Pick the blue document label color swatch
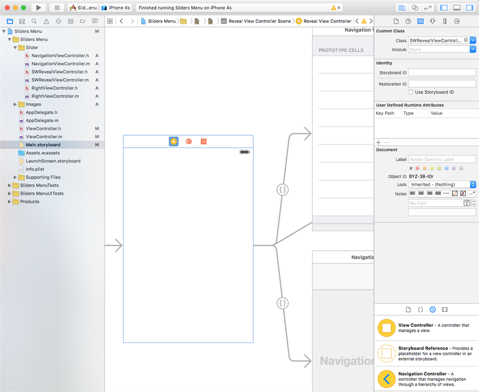This screenshot has height=392, width=479. pyautogui.click(x=447, y=168)
